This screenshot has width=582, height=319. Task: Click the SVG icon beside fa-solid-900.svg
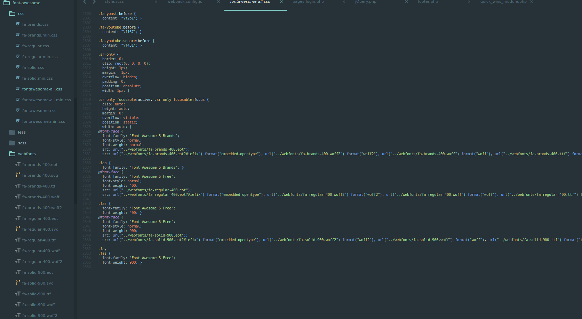tap(18, 283)
